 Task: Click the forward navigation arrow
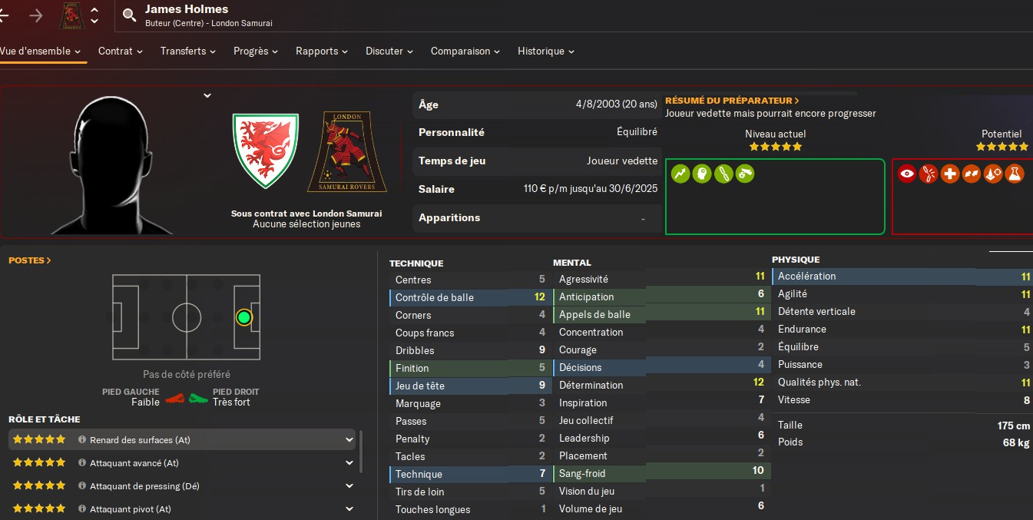pyautogui.click(x=36, y=15)
